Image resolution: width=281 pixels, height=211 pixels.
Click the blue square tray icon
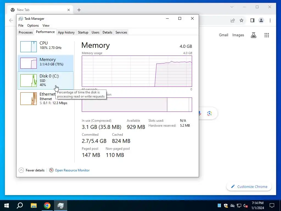point(219,206)
